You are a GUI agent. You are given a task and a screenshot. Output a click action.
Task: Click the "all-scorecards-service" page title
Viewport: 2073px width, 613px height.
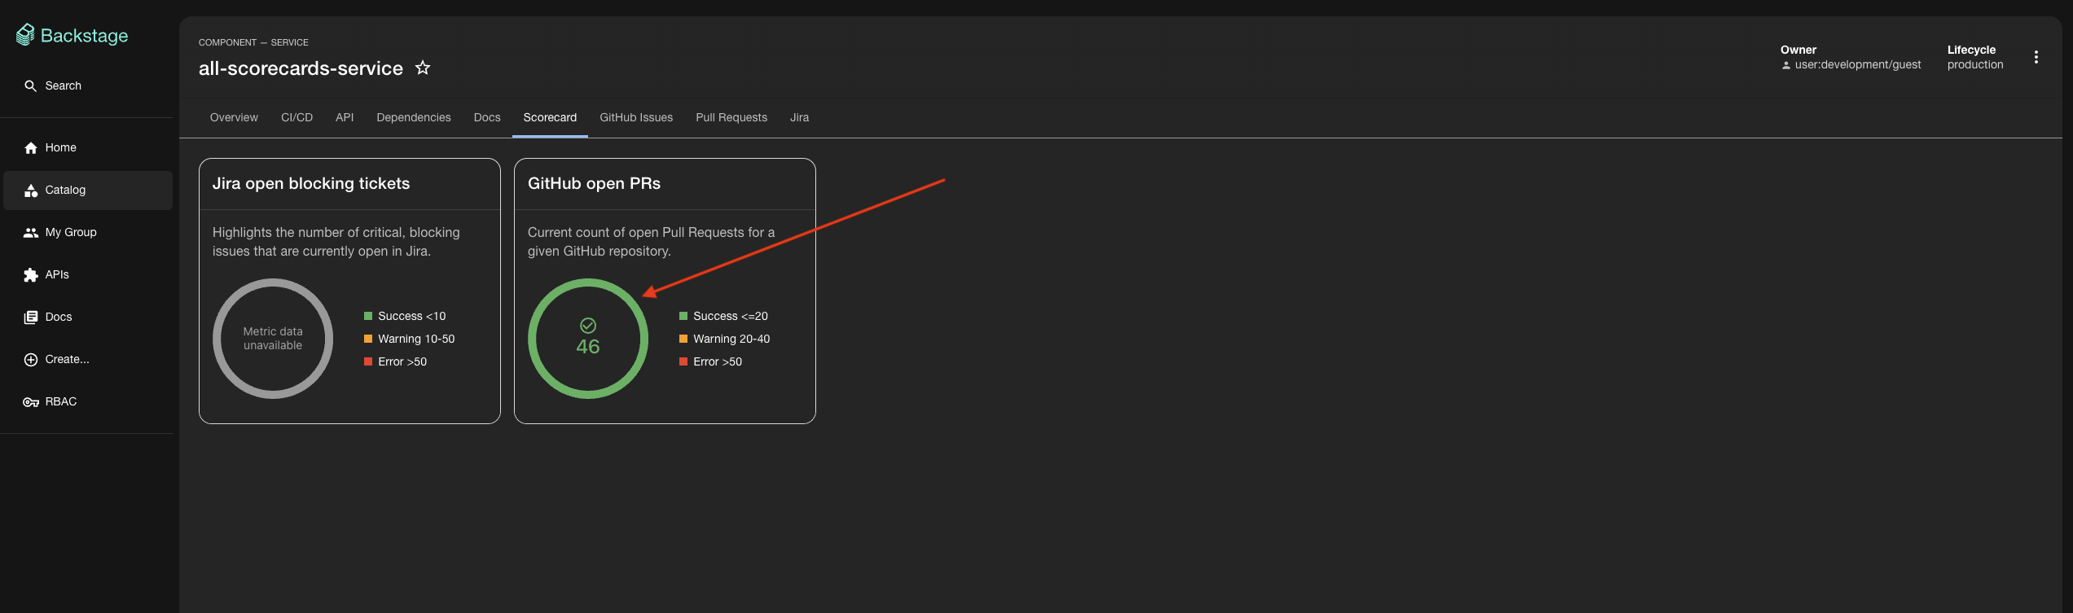[x=301, y=68]
